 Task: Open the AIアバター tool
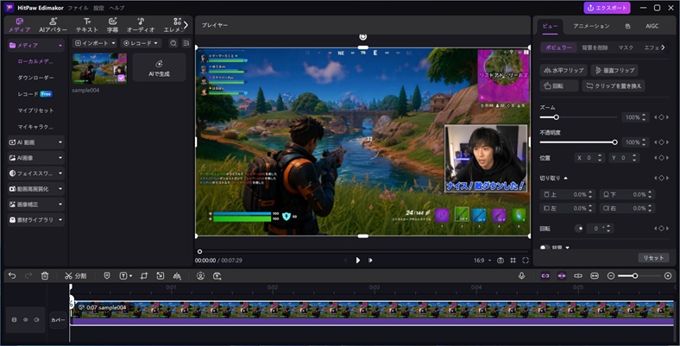coord(53,25)
